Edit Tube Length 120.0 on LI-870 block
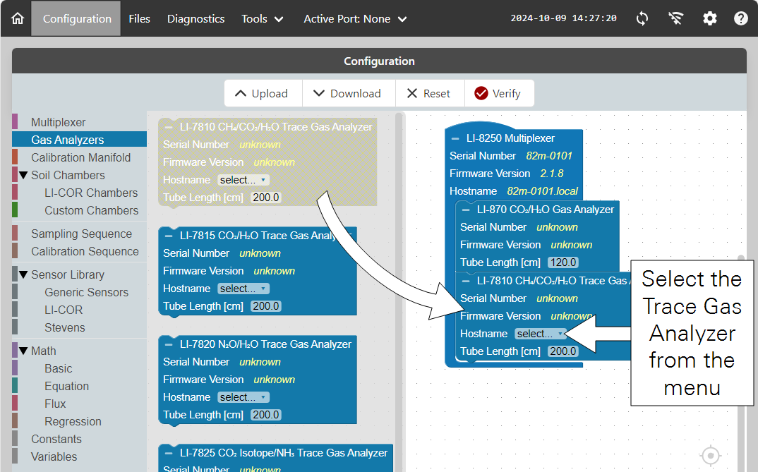The height and width of the screenshot is (472, 758). coord(563,262)
